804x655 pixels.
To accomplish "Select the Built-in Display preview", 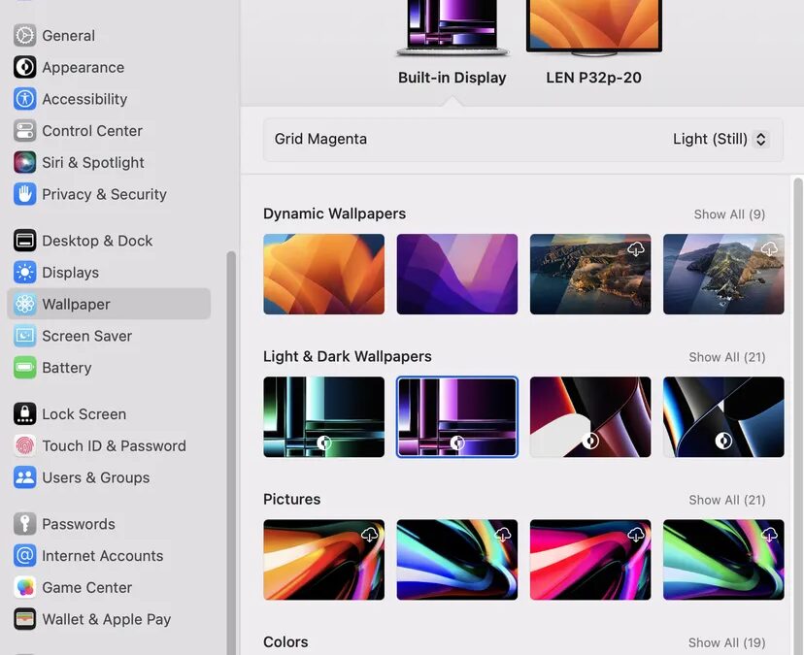I will click(452, 29).
